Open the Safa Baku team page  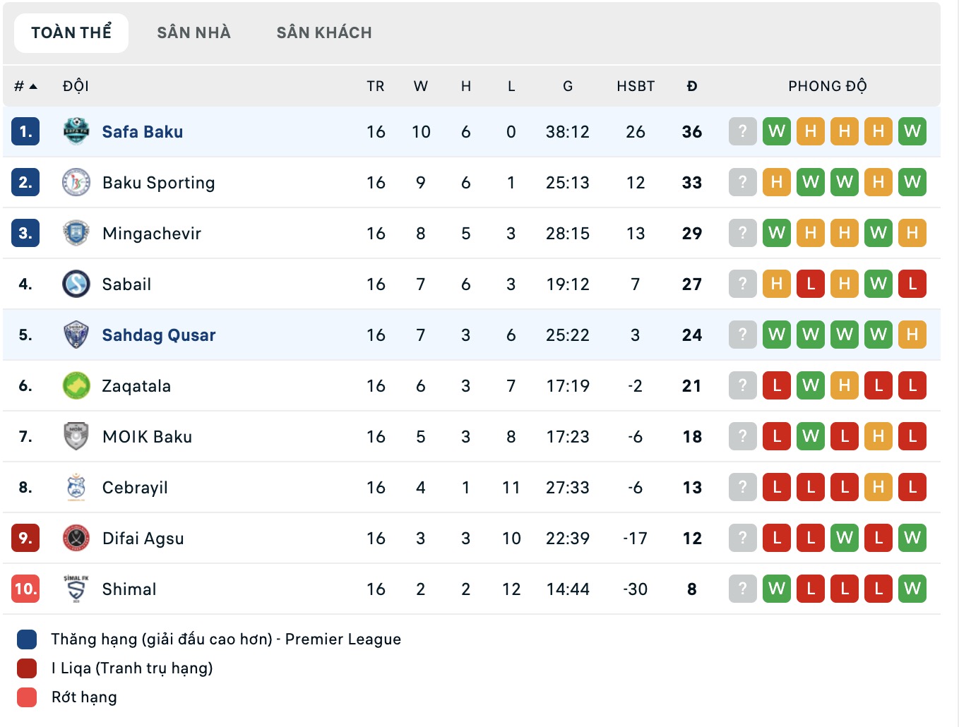coord(143,131)
